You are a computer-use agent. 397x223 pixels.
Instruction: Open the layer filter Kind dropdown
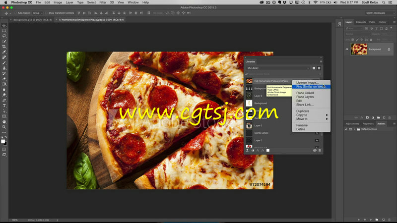point(354,29)
